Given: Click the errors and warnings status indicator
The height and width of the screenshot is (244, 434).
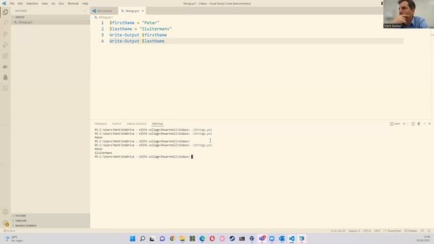Looking at the screenshot, I should click(x=9, y=230).
